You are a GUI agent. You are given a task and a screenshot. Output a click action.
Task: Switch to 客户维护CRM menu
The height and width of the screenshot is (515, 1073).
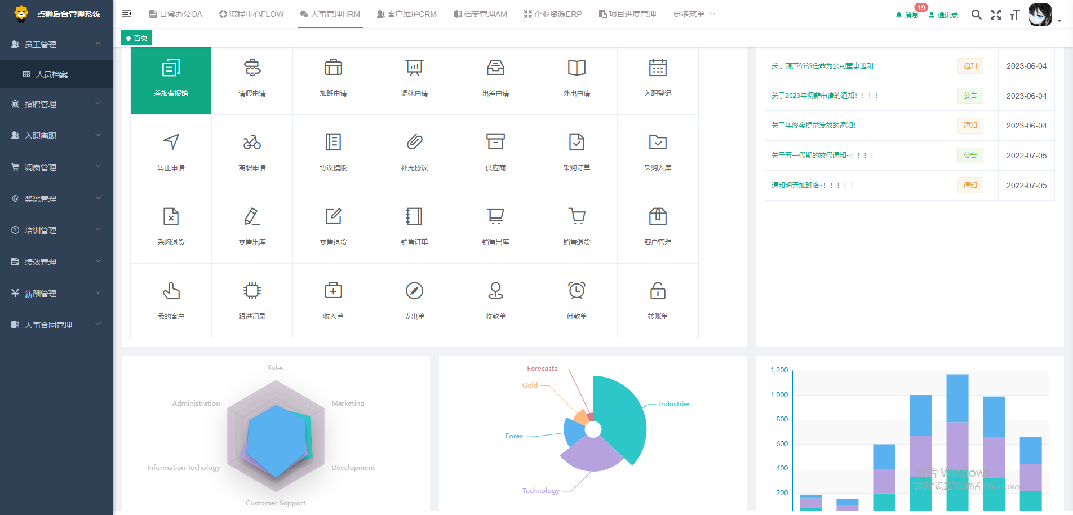click(407, 14)
